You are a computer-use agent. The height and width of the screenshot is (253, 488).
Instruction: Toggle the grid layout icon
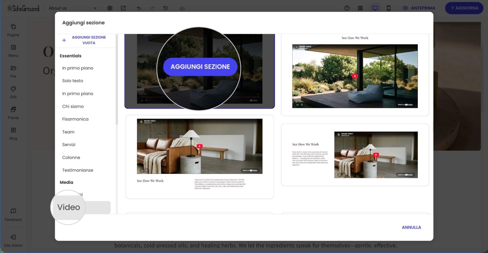pyautogui.click(x=360, y=8)
